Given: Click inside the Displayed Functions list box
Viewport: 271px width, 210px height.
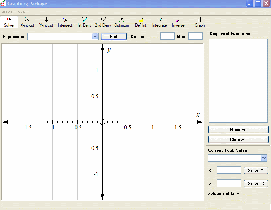Looking at the screenshot, I should (x=238, y=81).
